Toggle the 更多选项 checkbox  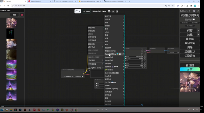pyautogui.click(x=194, y=19)
